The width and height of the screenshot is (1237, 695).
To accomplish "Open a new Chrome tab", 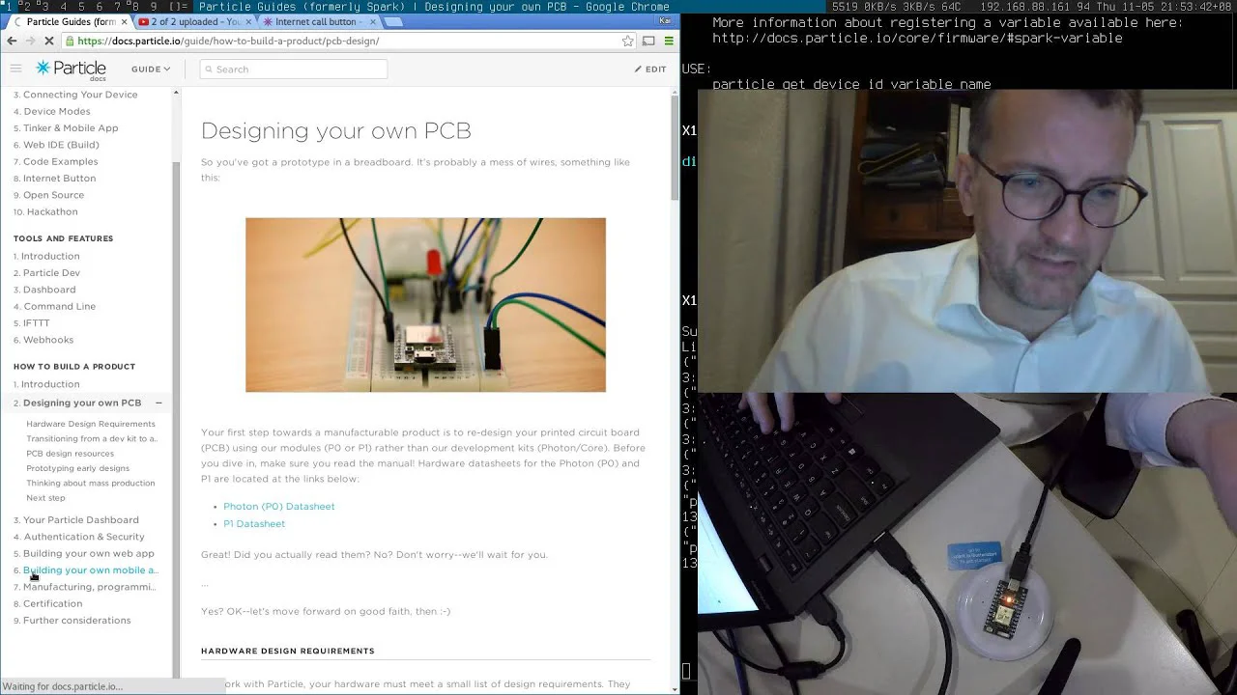I will (392, 21).
